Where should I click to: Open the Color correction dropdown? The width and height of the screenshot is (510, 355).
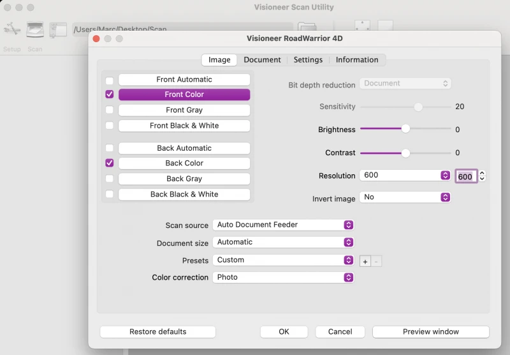(x=283, y=277)
